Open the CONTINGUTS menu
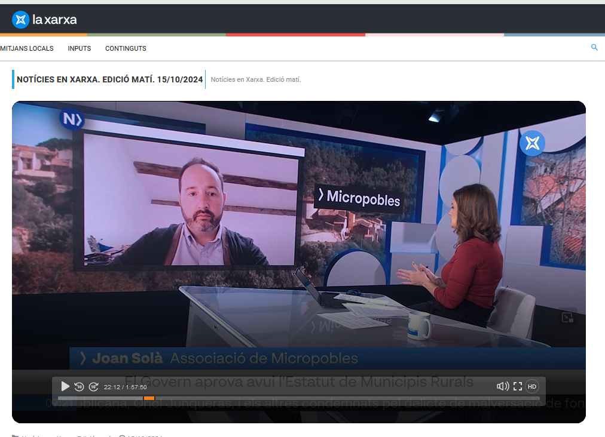This screenshot has height=437, width=605. 126,48
